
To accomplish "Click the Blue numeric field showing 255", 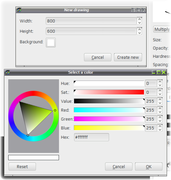I will coord(151,128).
